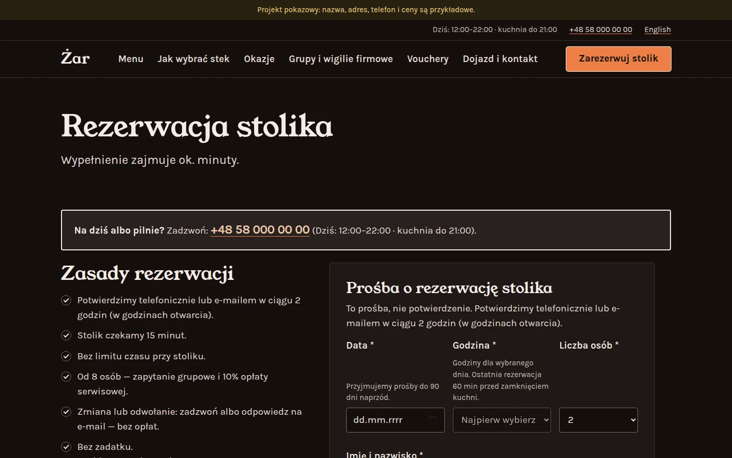Go to Vouchery page
The image size is (732, 458).
point(428,59)
